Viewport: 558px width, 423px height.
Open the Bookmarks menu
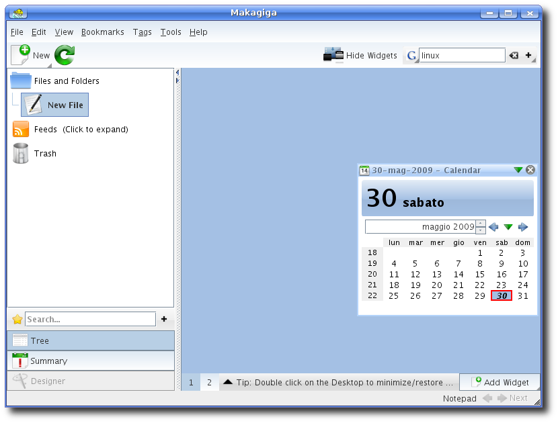(102, 32)
